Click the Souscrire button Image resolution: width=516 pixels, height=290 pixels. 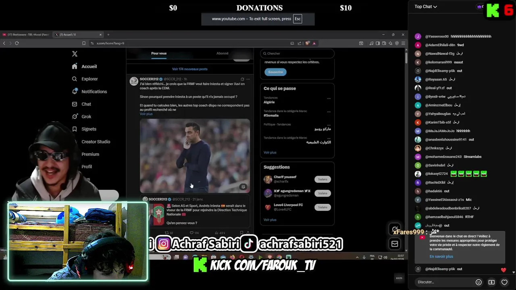click(276, 72)
